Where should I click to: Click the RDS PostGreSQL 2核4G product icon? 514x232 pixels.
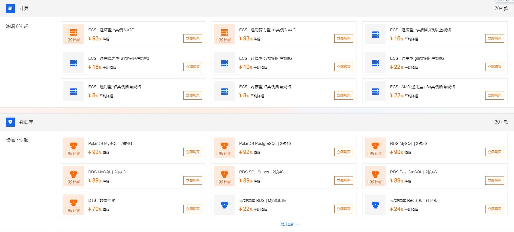tap(375, 176)
